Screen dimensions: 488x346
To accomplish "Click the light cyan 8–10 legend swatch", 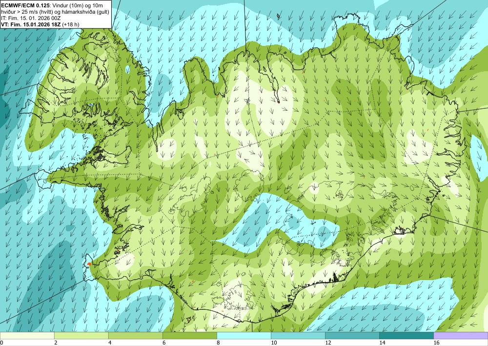I will click(x=244, y=335).
